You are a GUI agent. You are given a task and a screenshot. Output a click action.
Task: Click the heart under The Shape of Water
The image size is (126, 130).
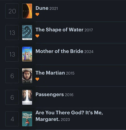click(37, 36)
